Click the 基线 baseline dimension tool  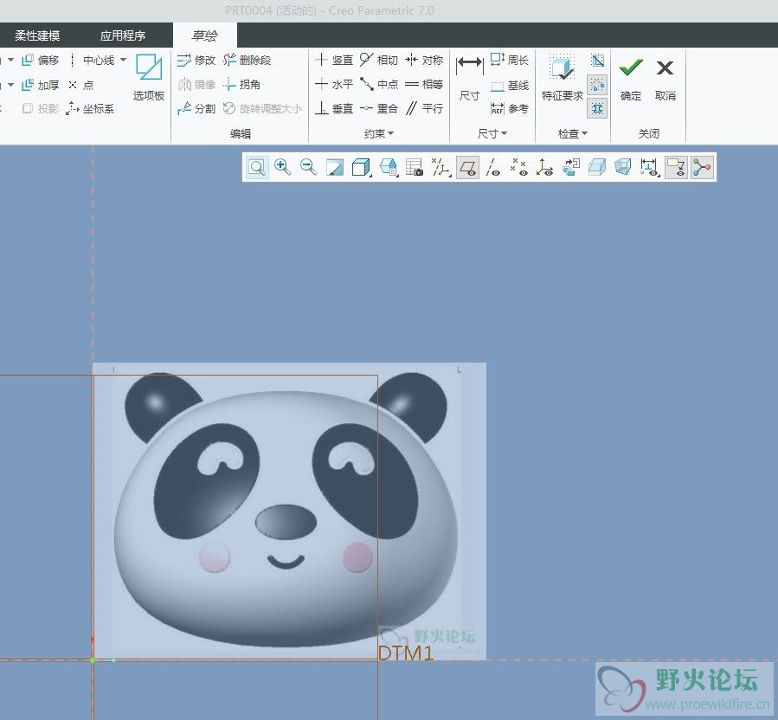509,86
